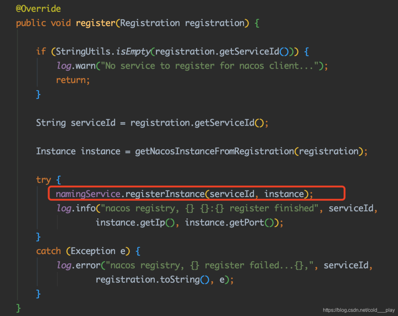398x316 pixels.
Task: Click the String type before serviceId
Action: click(51, 123)
